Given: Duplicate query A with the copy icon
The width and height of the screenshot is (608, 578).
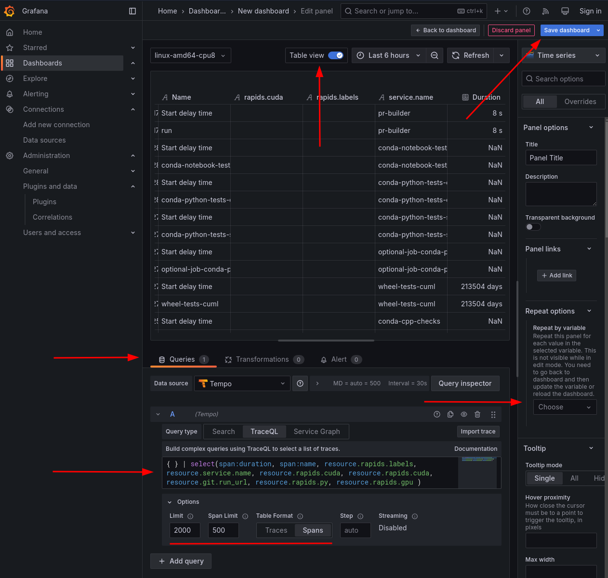Looking at the screenshot, I should [x=450, y=414].
